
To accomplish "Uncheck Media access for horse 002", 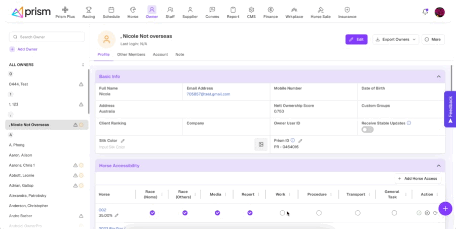I will 217,213.
